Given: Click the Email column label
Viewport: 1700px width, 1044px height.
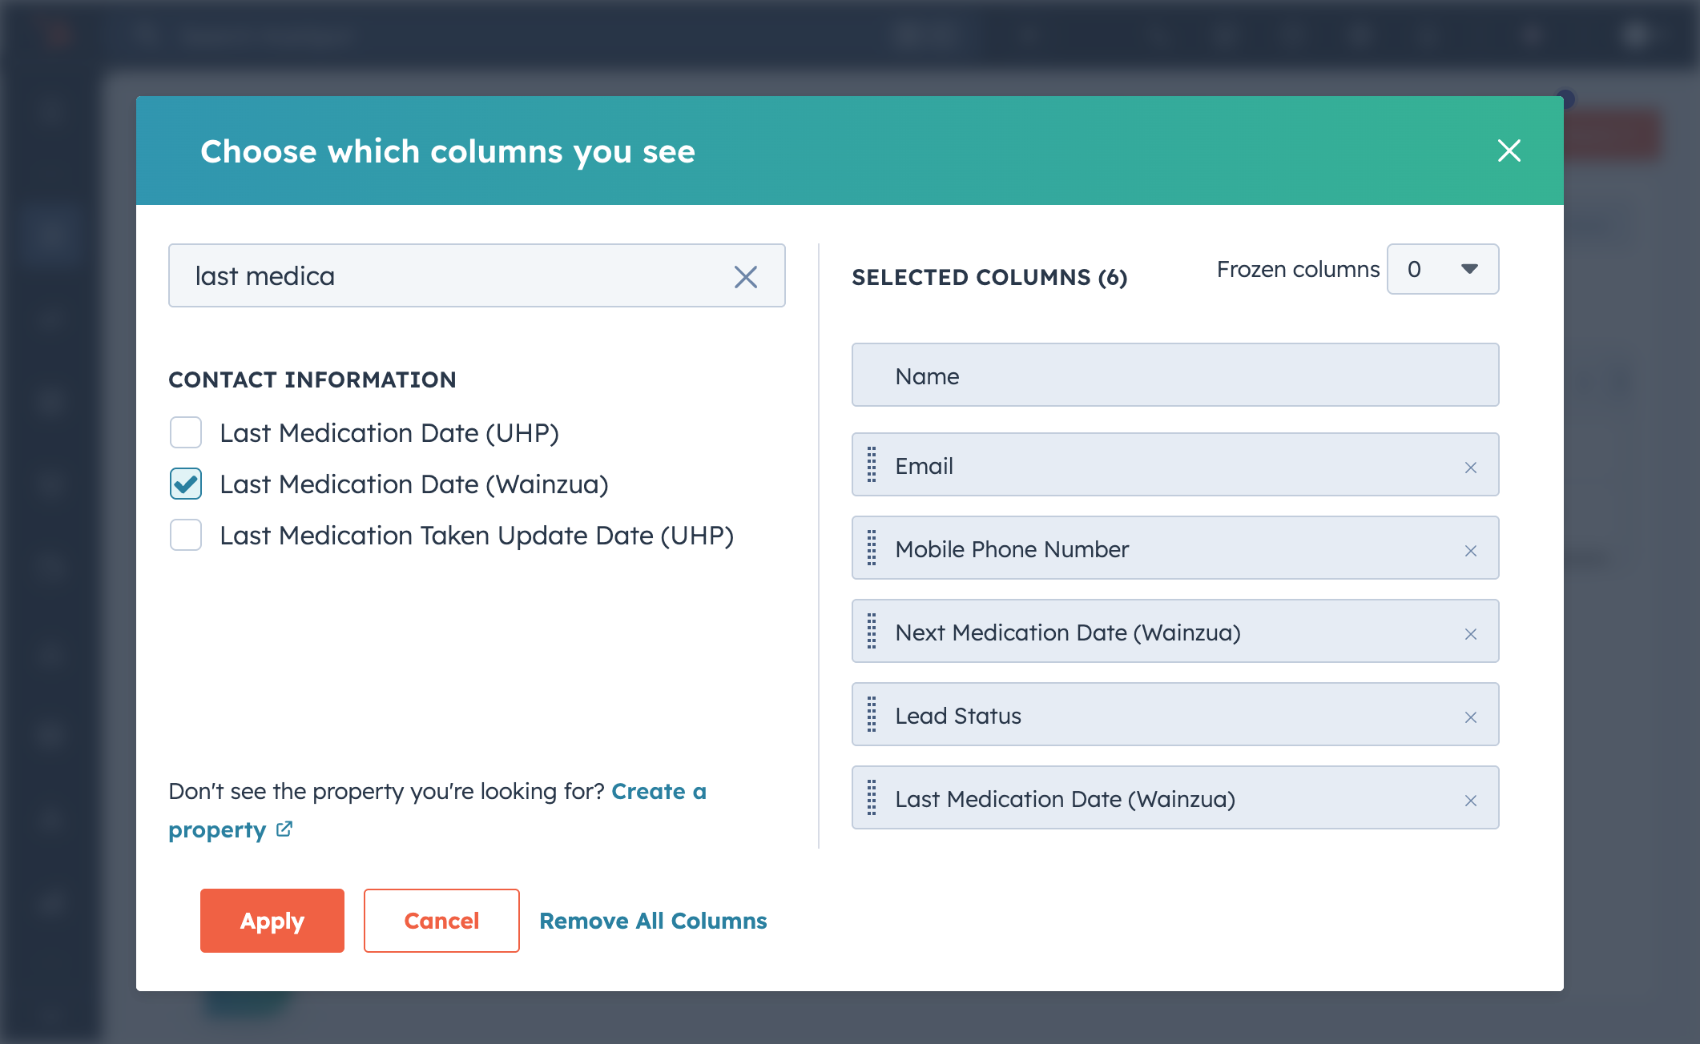Looking at the screenshot, I should tap(925, 466).
